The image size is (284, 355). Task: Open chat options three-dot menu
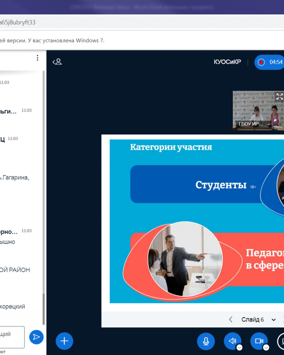tap(37, 58)
